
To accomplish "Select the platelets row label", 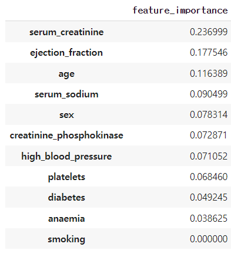I will point(66,177).
